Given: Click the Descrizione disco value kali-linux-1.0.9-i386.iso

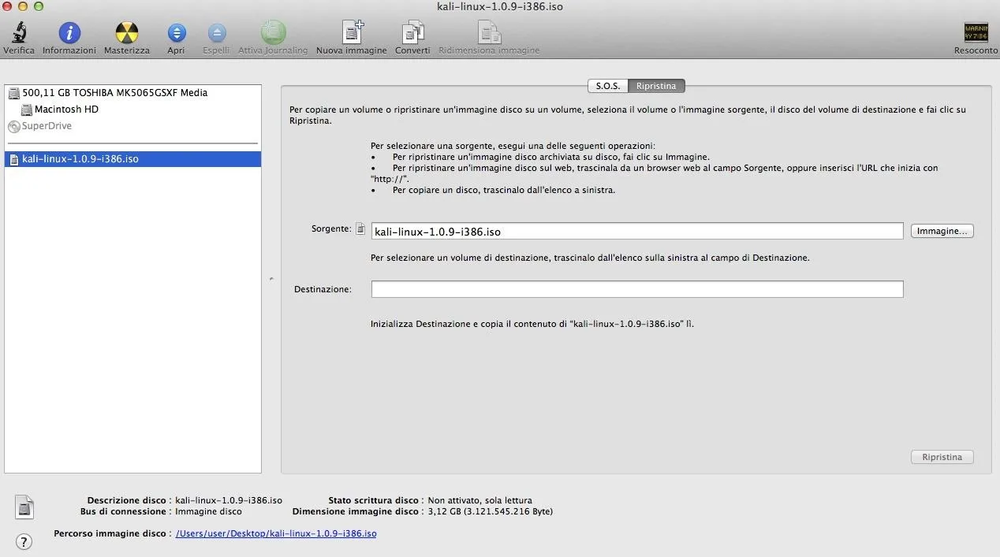Looking at the screenshot, I should click(x=229, y=500).
